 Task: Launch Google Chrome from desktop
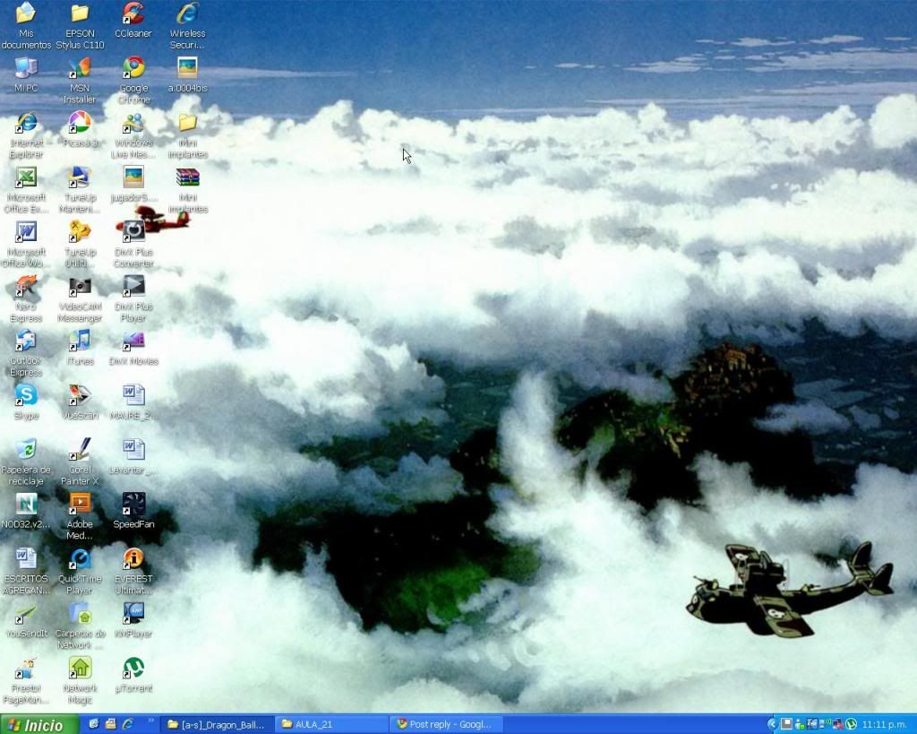(133, 69)
